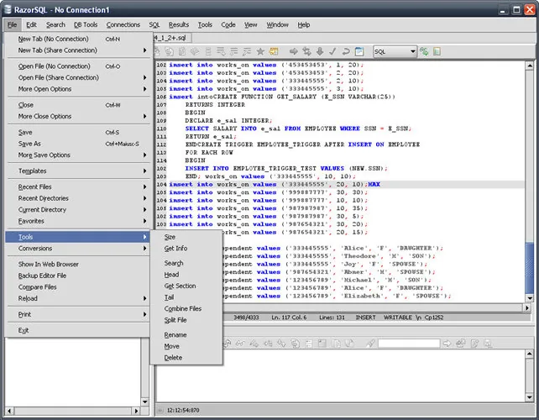The image size is (539, 420).
Task: Select Delete in Tools submenu
Action: point(186,358)
